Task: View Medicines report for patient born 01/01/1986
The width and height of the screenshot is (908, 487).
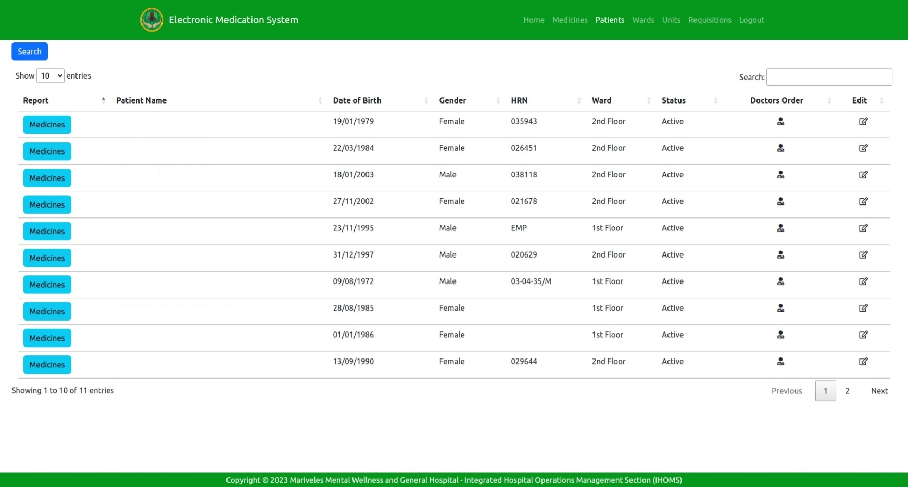Action: click(x=47, y=338)
